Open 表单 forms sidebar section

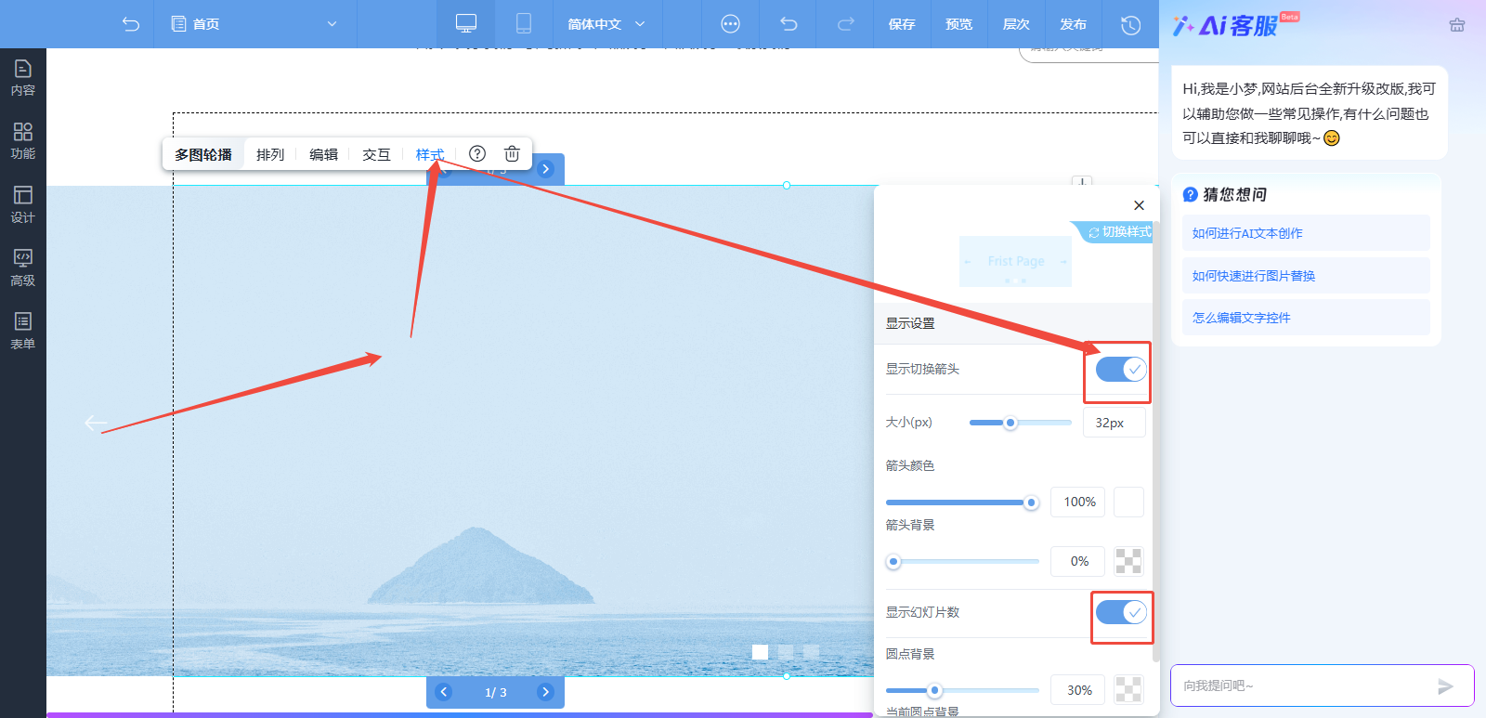point(23,332)
